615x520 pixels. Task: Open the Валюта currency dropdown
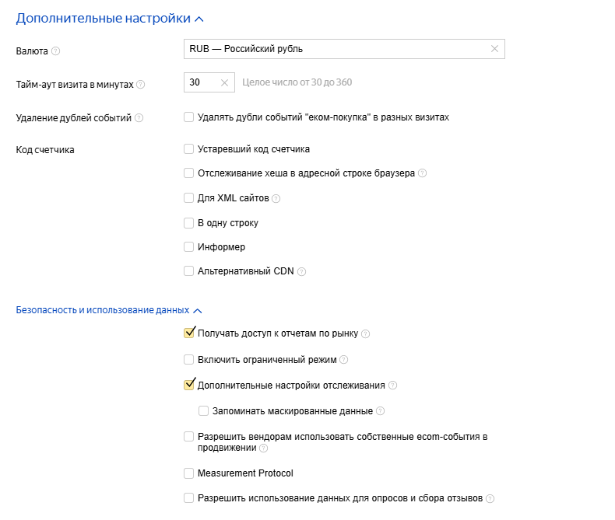[335, 49]
